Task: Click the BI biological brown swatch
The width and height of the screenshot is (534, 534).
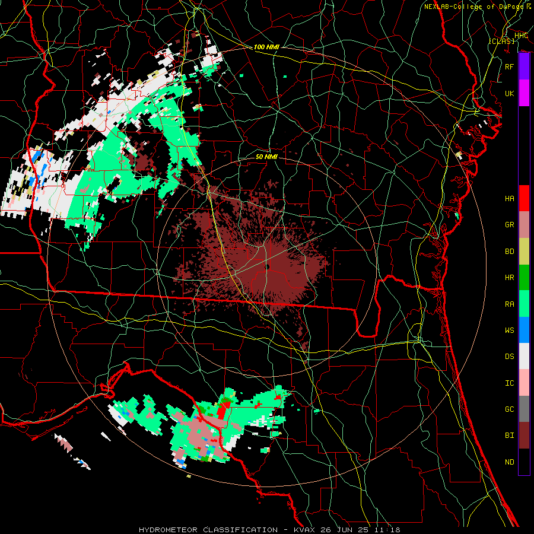Action: [524, 436]
